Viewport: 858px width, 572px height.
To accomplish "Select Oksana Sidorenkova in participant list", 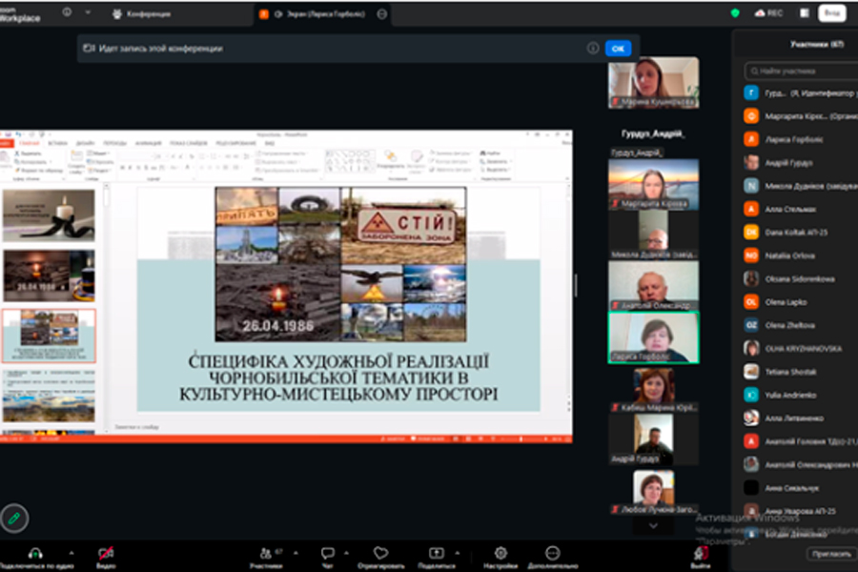I will 801,279.
